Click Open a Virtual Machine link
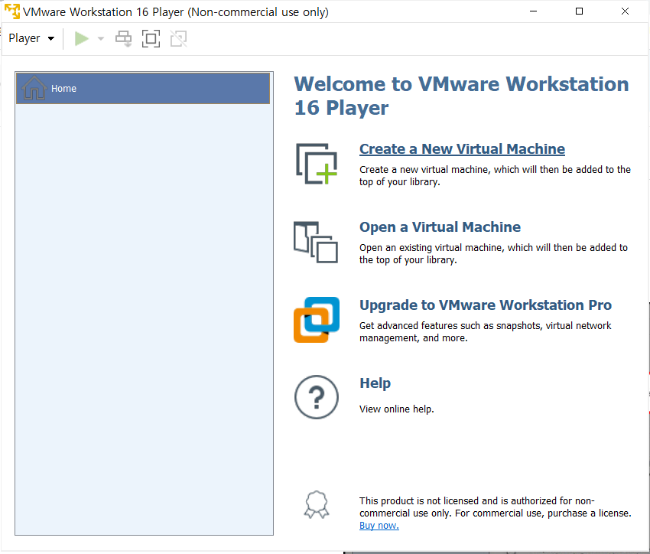 coord(440,226)
